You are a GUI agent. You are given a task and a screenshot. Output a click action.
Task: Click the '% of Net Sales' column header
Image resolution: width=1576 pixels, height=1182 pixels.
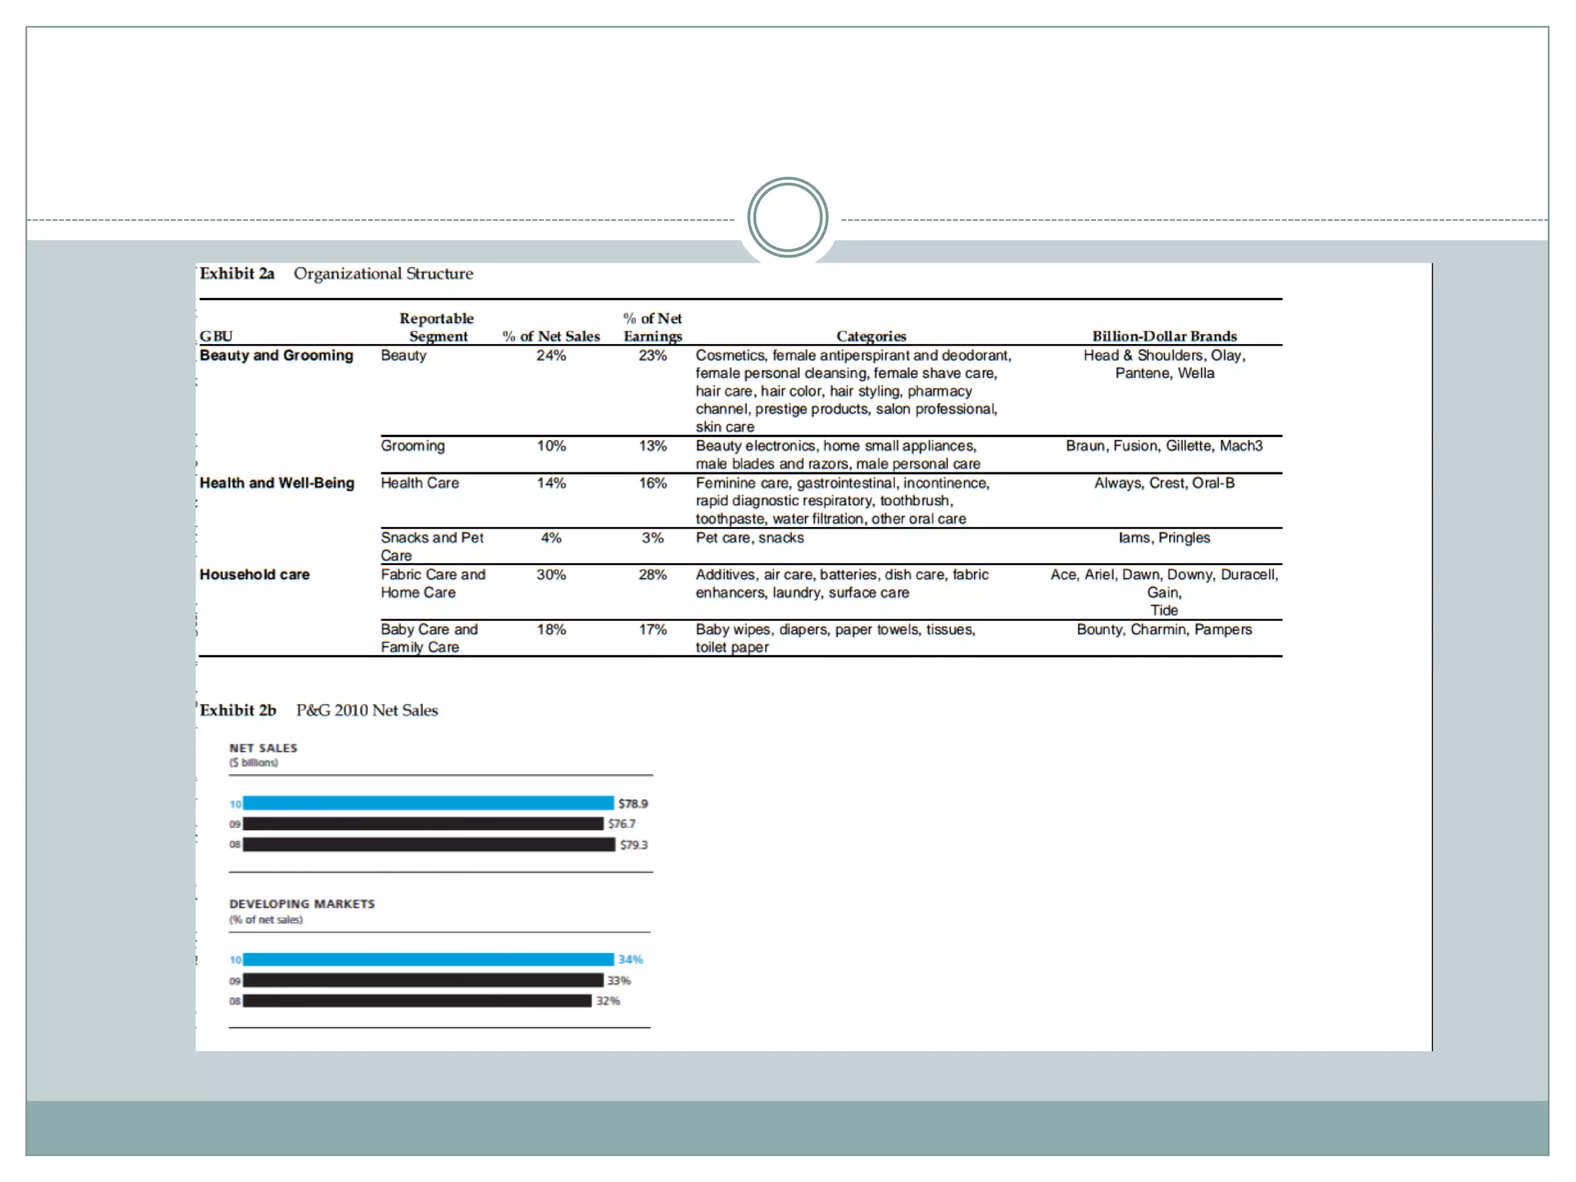pyautogui.click(x=551, y=336)
